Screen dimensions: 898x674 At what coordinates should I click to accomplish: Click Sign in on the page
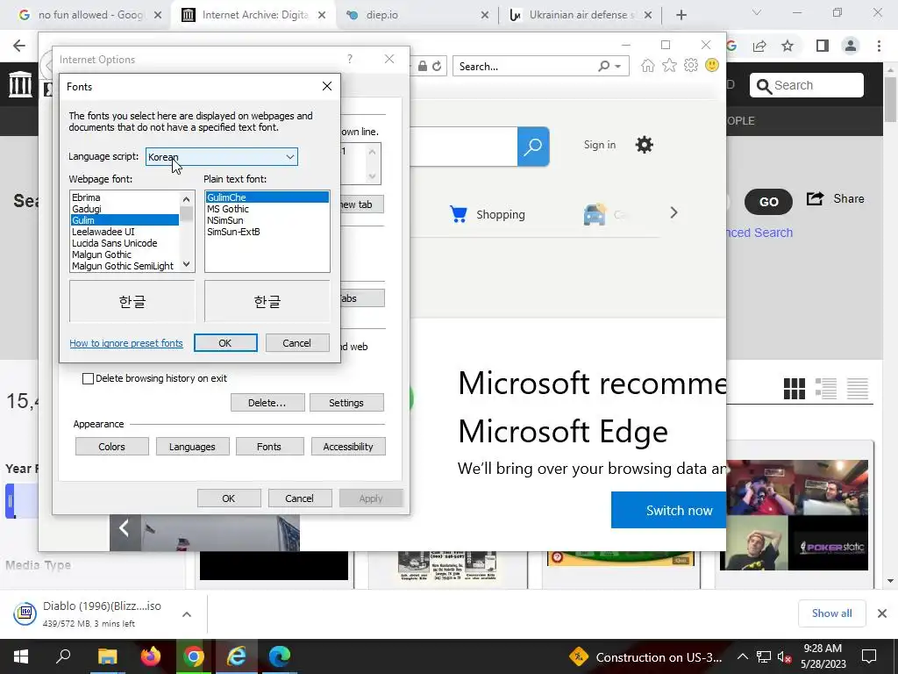(600, 145)
